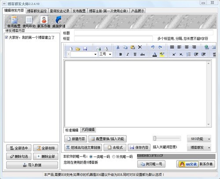This screenshot has width=220, height=179.
Task: Switch to the 编辑待发内容 tab
Action: tap(14, 11)
